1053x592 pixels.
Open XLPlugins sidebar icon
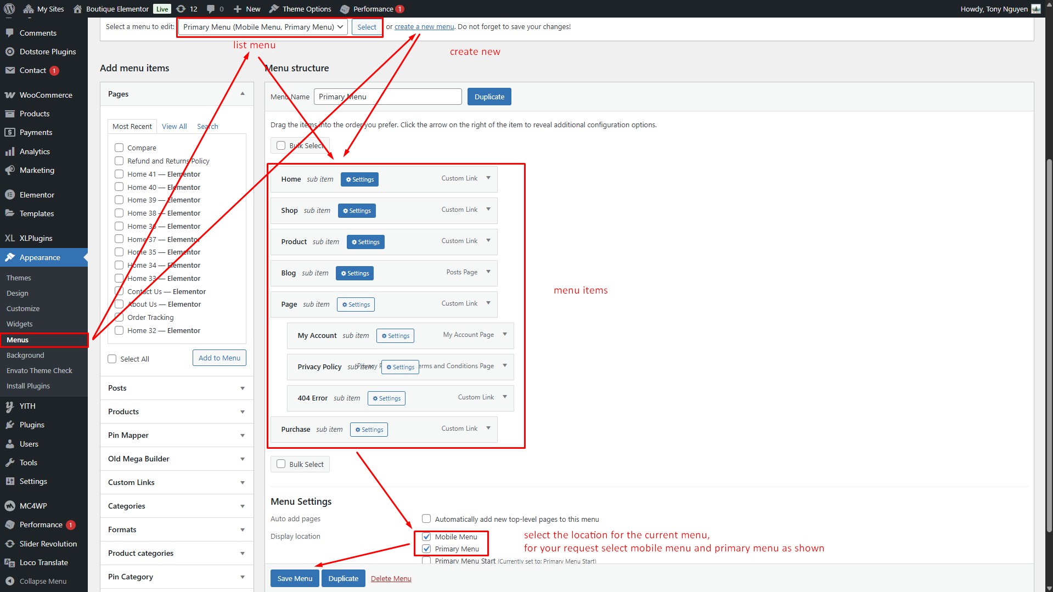(10, 238)
